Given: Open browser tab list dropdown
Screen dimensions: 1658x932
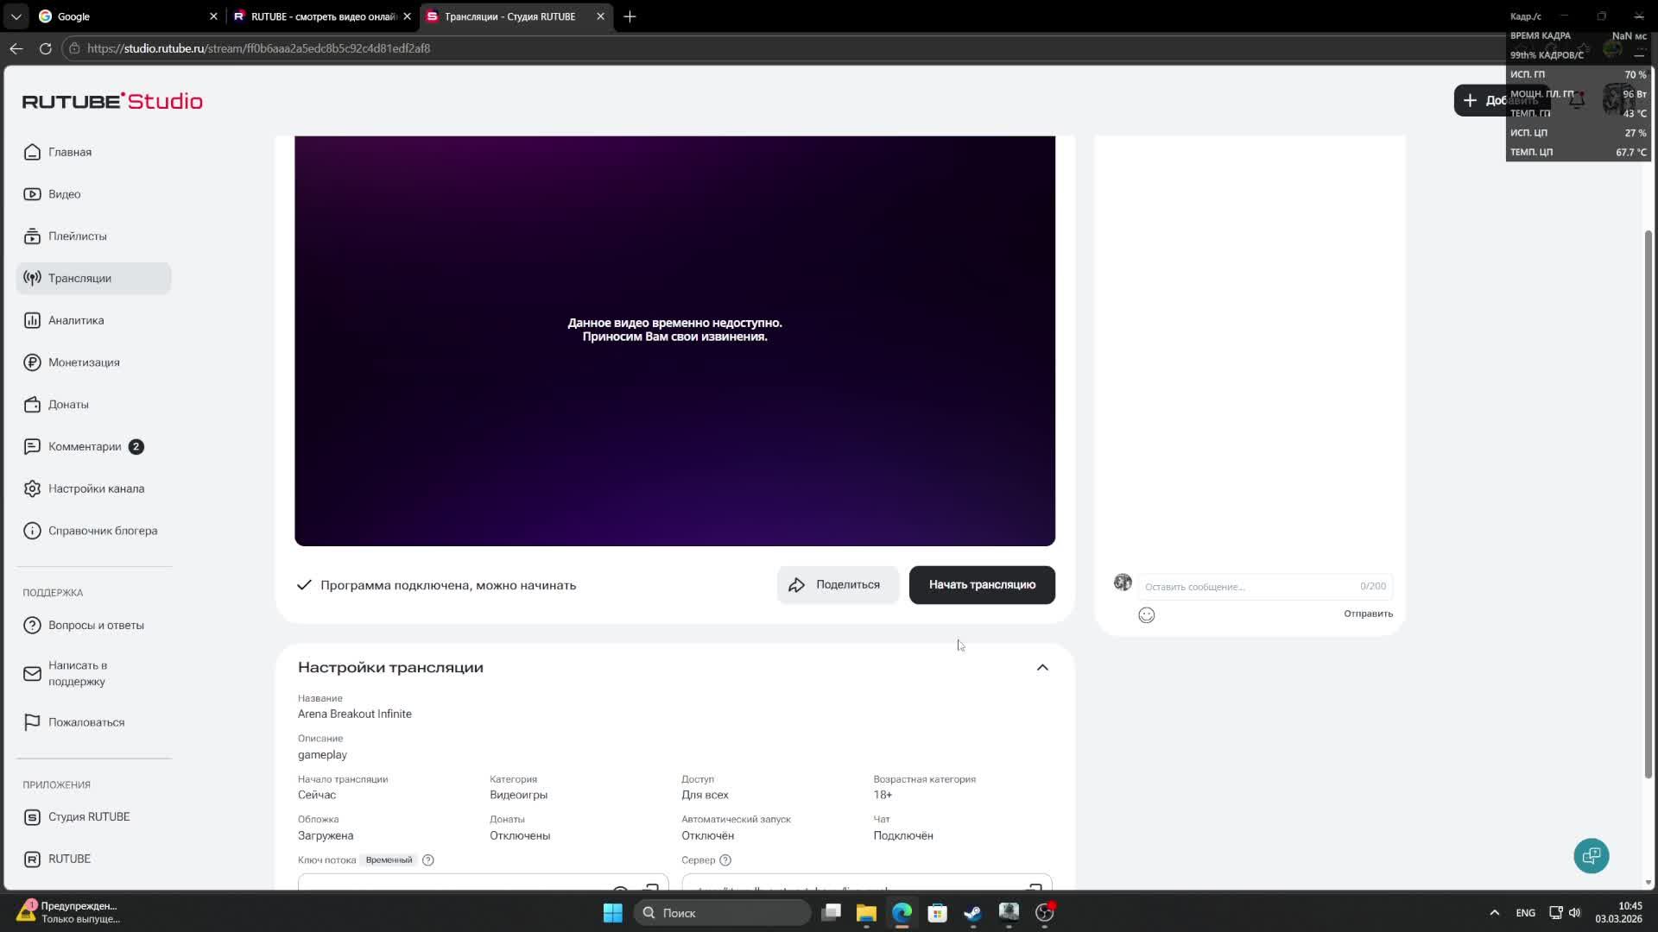Looking at the screenshot, I should point(16,16).
